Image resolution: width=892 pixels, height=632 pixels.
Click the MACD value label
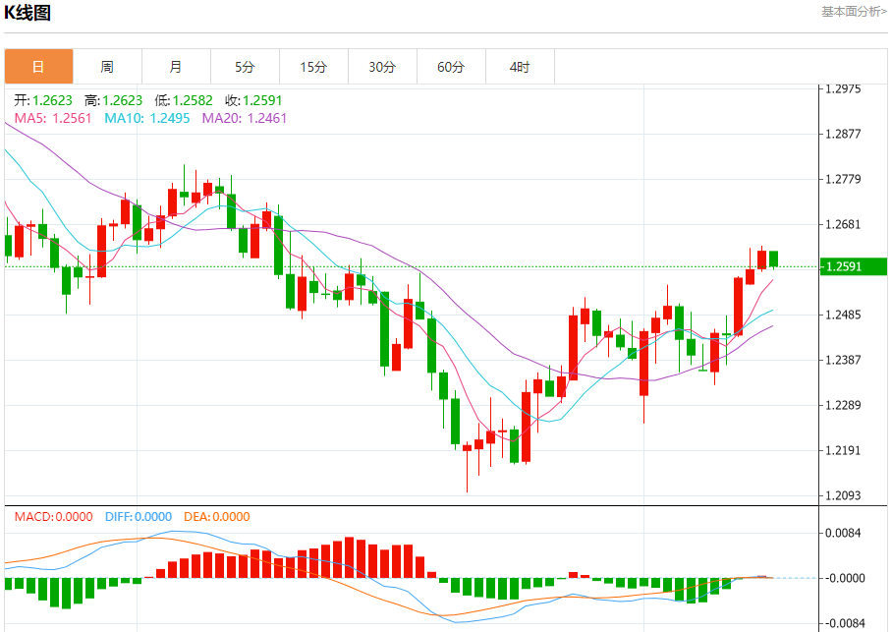53,516
